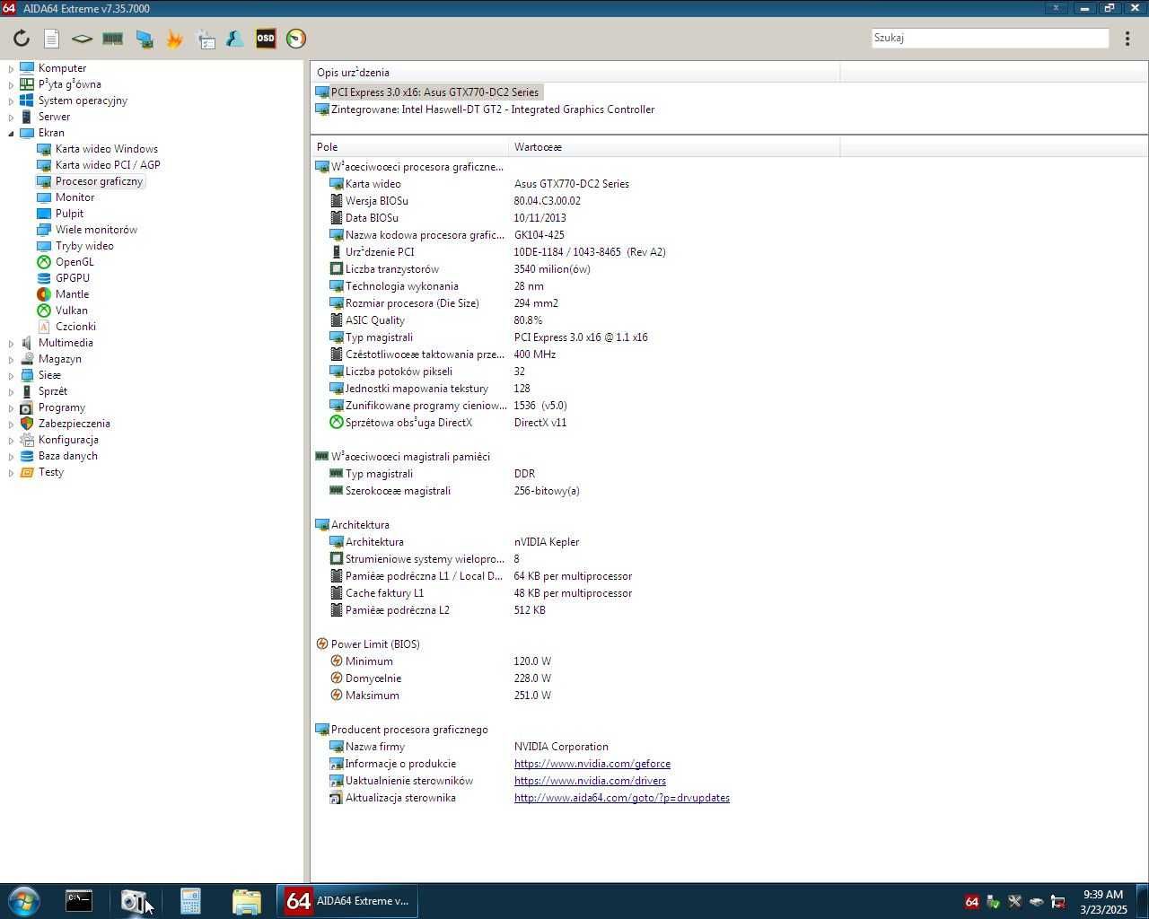Screen dimensions: 1149x919
Task: Click the Refresh toolbar icon
Action: click(22, 39)
